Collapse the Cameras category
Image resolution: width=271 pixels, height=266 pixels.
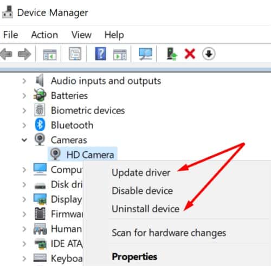24,140
